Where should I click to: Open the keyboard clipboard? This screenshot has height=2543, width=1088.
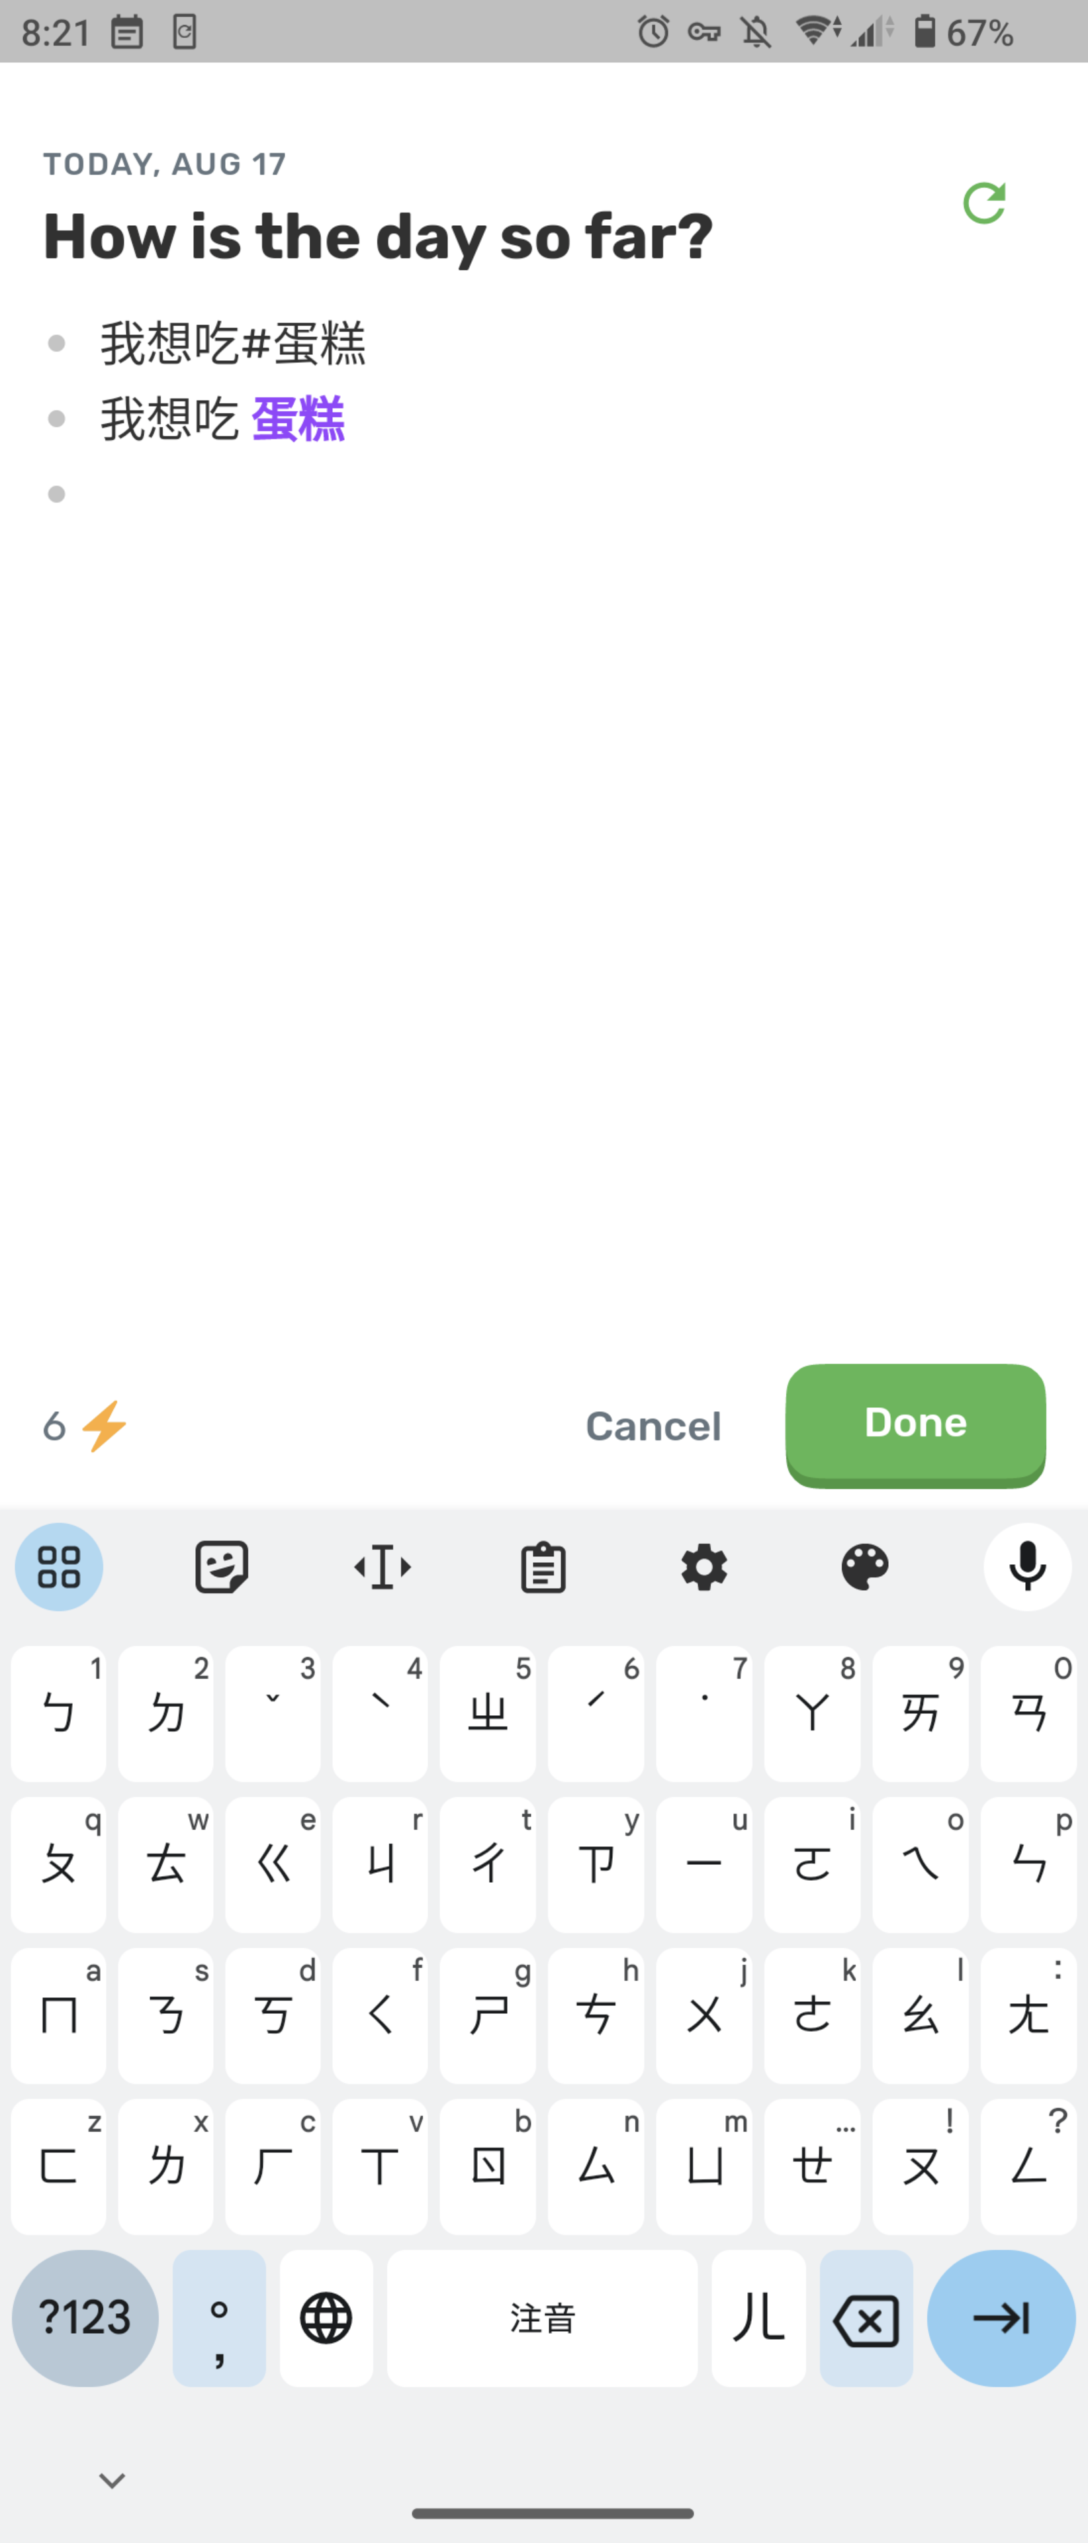pos(543,1567)
